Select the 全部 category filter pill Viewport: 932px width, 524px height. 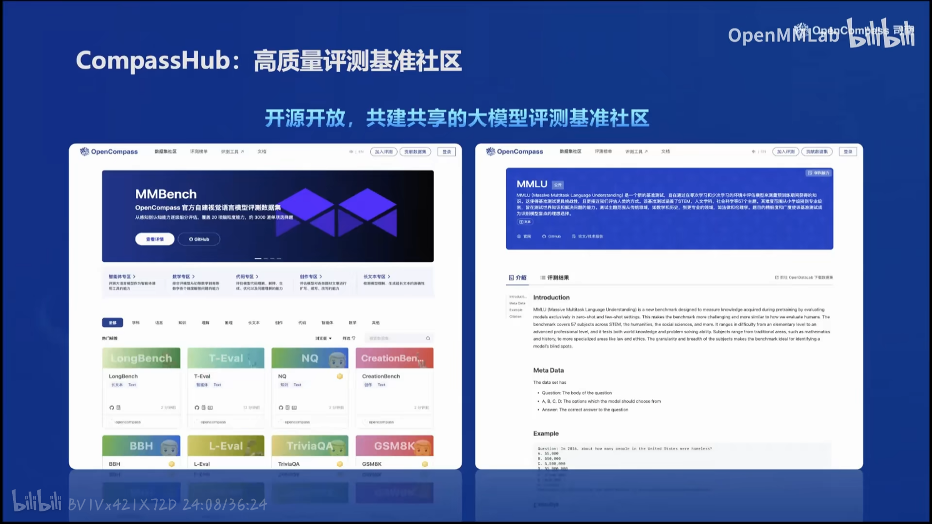(x=112, y=323)
